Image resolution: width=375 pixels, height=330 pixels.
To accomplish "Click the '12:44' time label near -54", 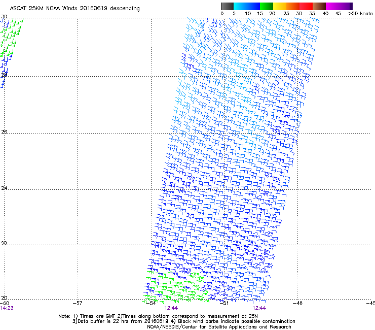I will pyautogui.click(x=171, y=308).
